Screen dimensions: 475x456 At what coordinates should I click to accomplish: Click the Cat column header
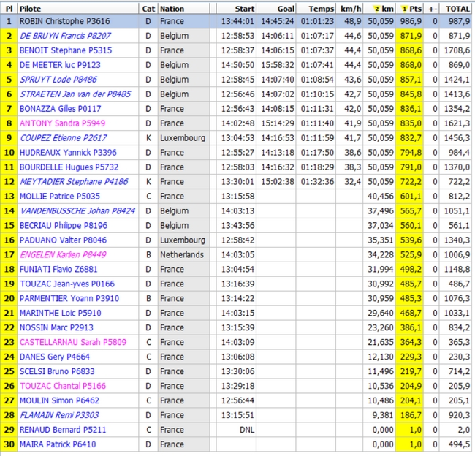tap(148, 7)
